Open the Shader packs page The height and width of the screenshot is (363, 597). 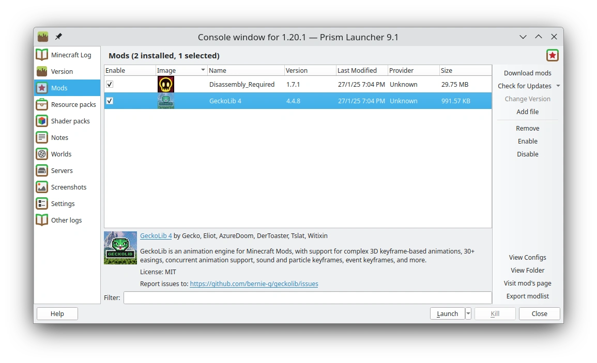coord(70,121)
